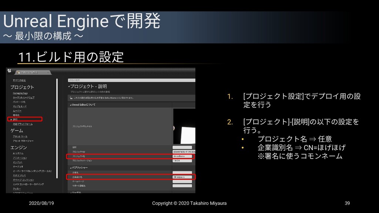Screen dimensions: 379x213
Task: Click the Unreal Engine logo icon
Action: click(9, 71)
